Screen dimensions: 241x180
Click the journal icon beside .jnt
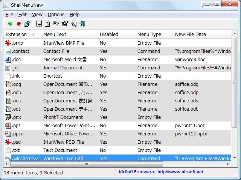8,68
